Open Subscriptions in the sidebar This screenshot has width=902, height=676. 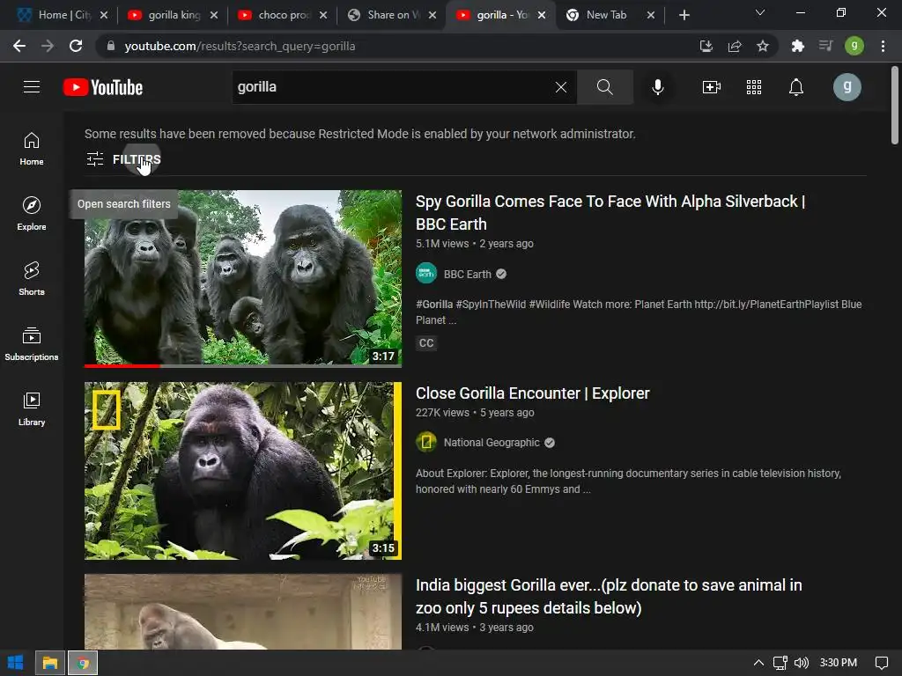32,344
